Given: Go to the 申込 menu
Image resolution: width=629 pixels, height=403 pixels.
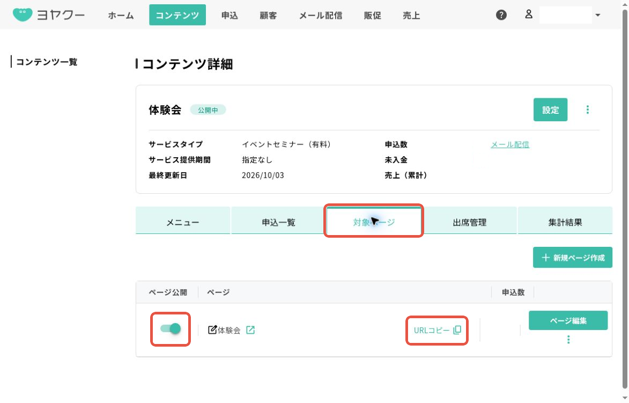Looking at the screenshot, I should point(230,15).
